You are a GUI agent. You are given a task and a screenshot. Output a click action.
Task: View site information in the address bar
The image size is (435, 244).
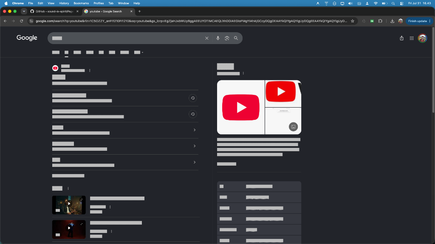tap(31, 21)
